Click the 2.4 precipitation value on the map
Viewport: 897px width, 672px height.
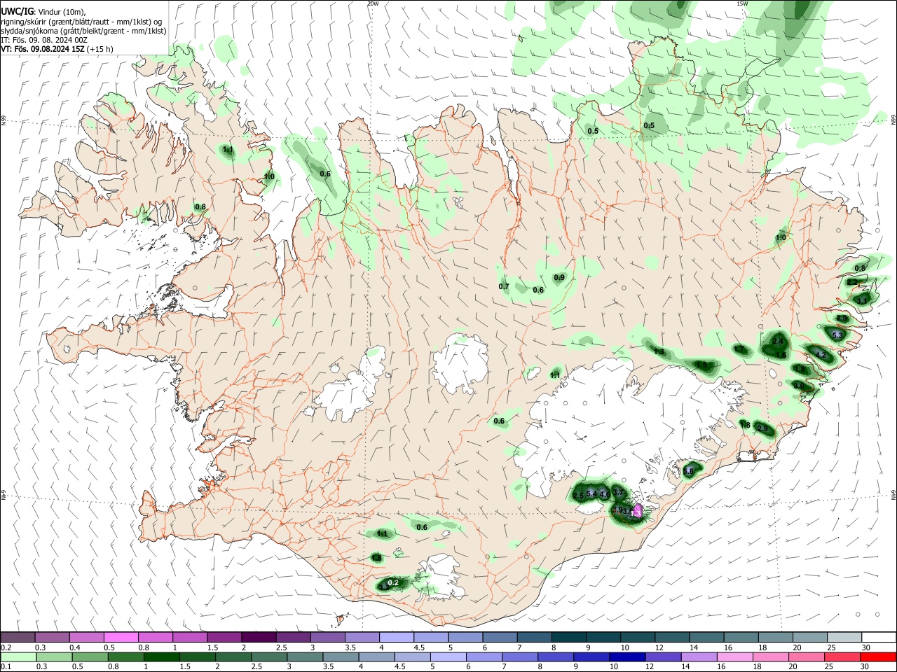[778, 342]
